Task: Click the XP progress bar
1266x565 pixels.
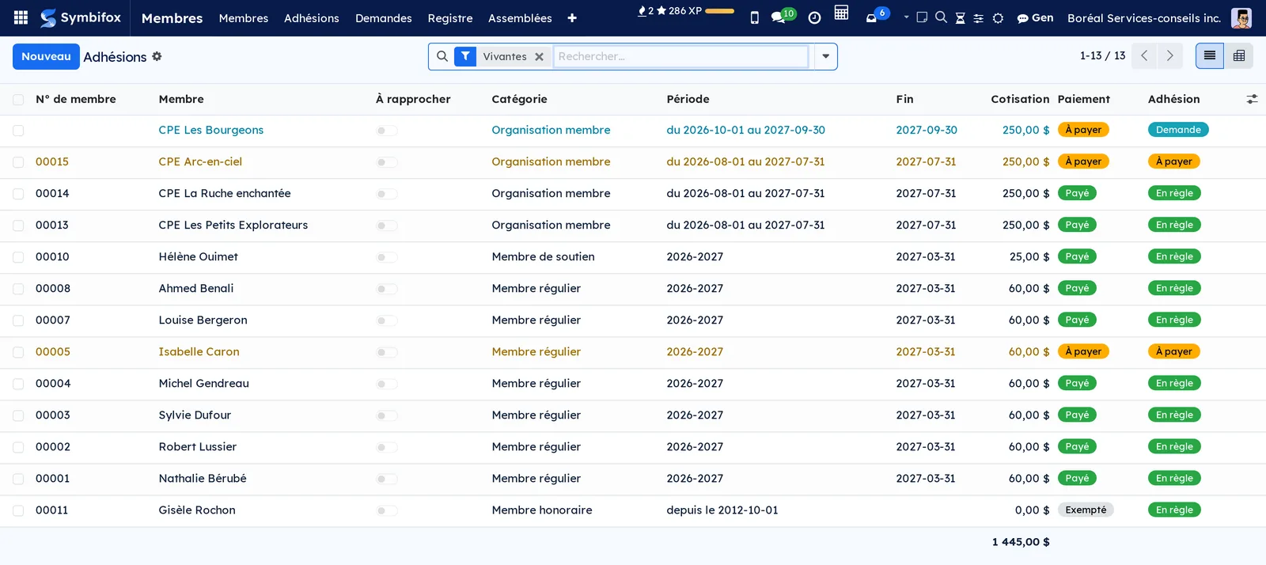Action: pos(719,11)
